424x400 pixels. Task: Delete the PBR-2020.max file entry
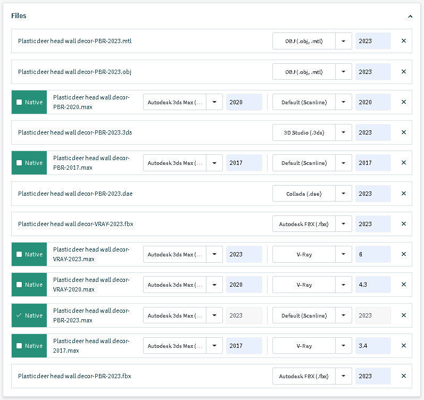coord(403,102)
